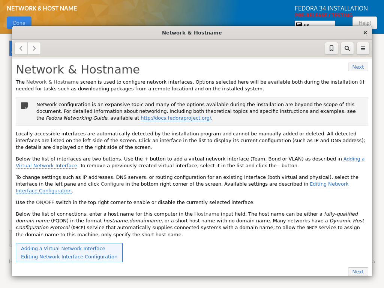The height and width of the screenshot is (288, 384).
Task: Open the search magnifier in help toolbar
Action: 347,48
